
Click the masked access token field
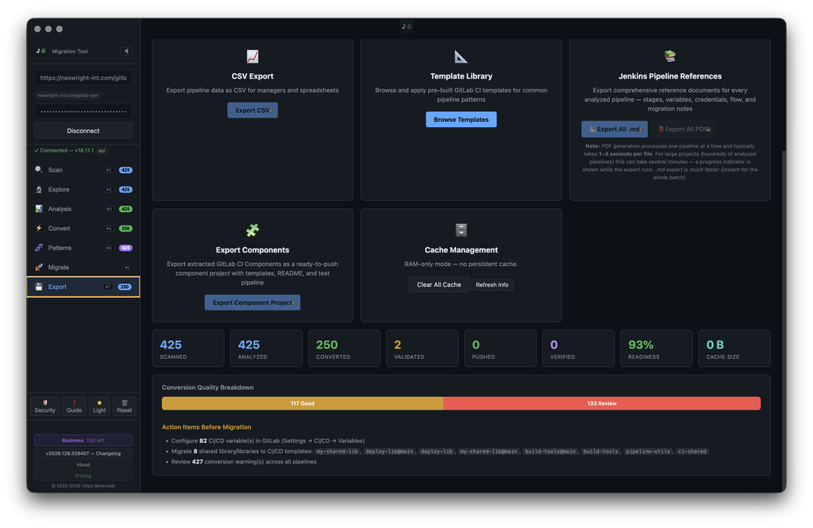coord(83,111)
